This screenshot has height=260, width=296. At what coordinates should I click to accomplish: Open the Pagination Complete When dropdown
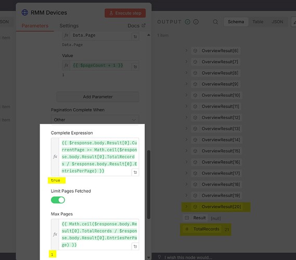(95, 120)
